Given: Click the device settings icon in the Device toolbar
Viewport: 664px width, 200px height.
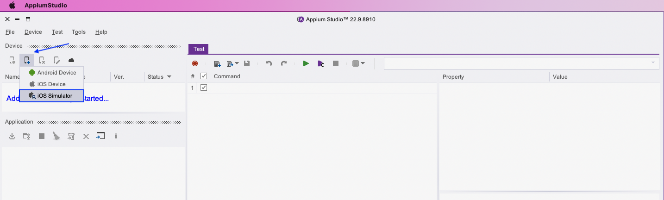Looking at the screenshot, I should click(x=13, y=60).
